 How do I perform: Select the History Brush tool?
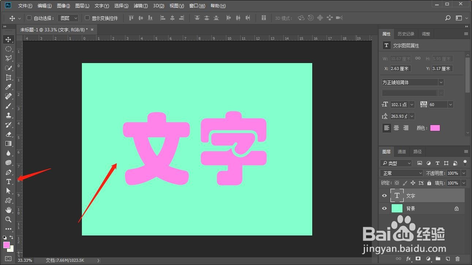click(8, 125)
